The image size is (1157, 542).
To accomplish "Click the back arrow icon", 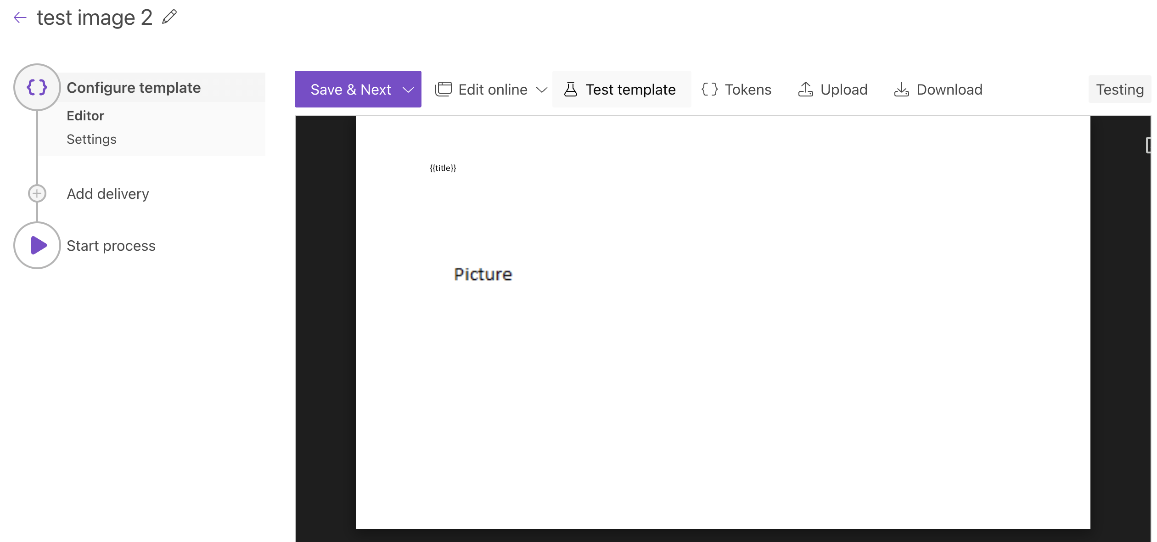I will coord(20,17).
